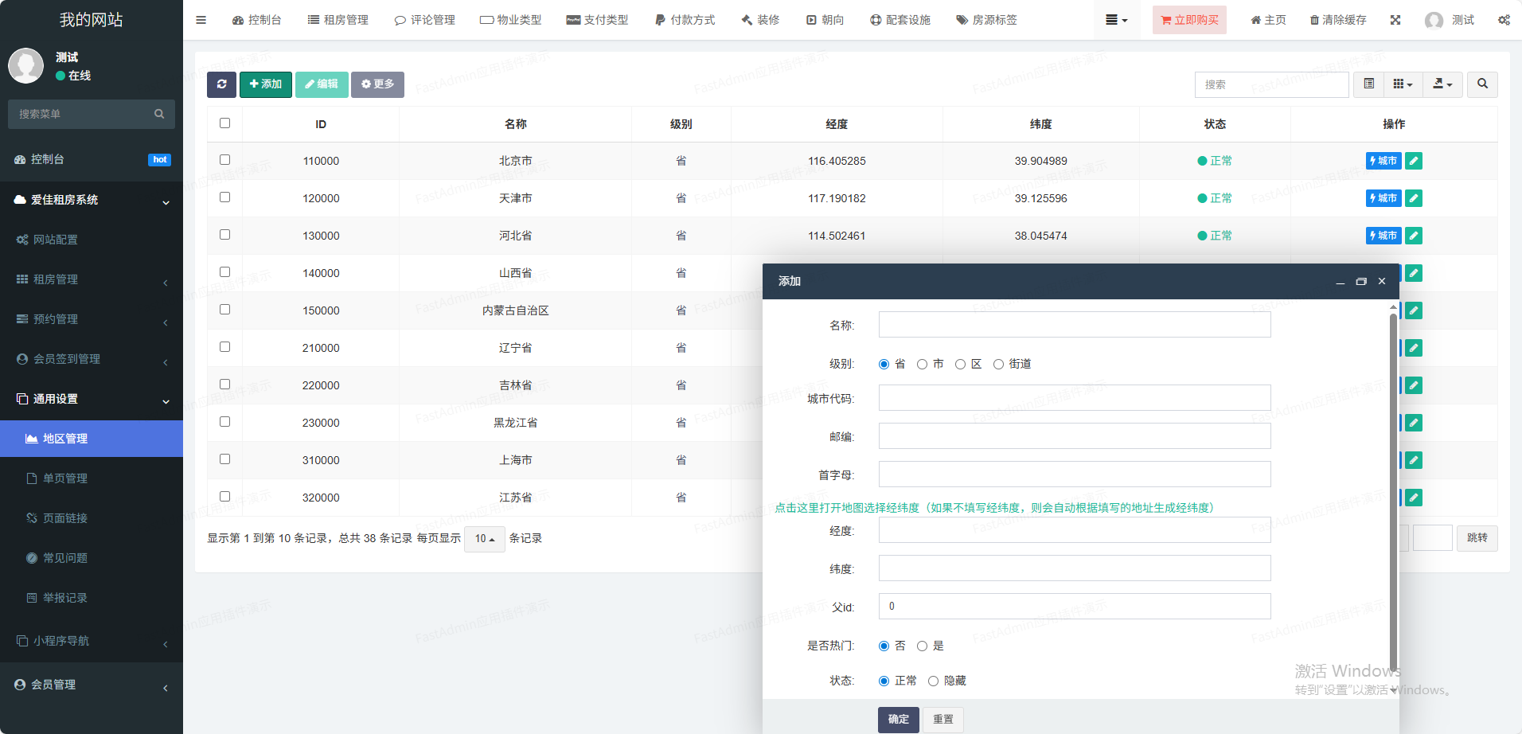The image size is (1522, 734).
Task: Open the page size dropdown showing 10
Action: tap(484, 539)
